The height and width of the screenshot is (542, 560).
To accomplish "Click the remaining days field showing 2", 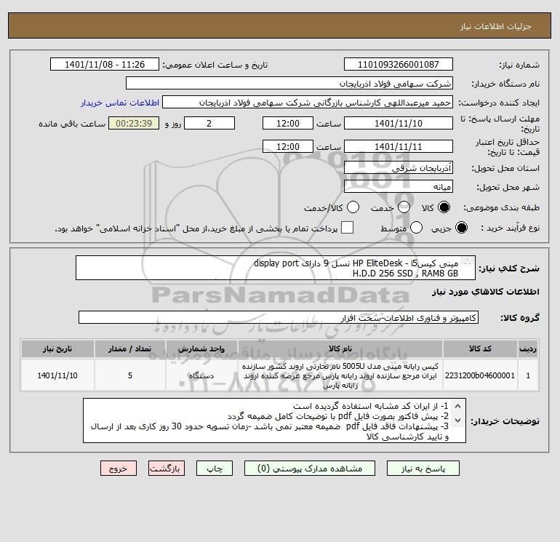I will [209, 123].
